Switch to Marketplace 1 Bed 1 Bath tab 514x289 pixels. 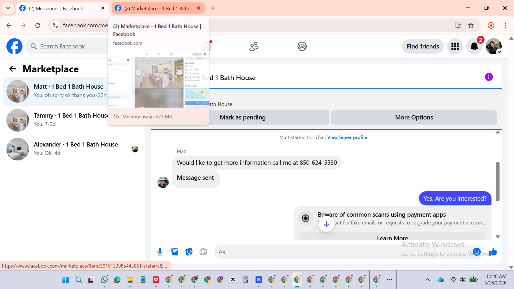(x=157, y=8)
